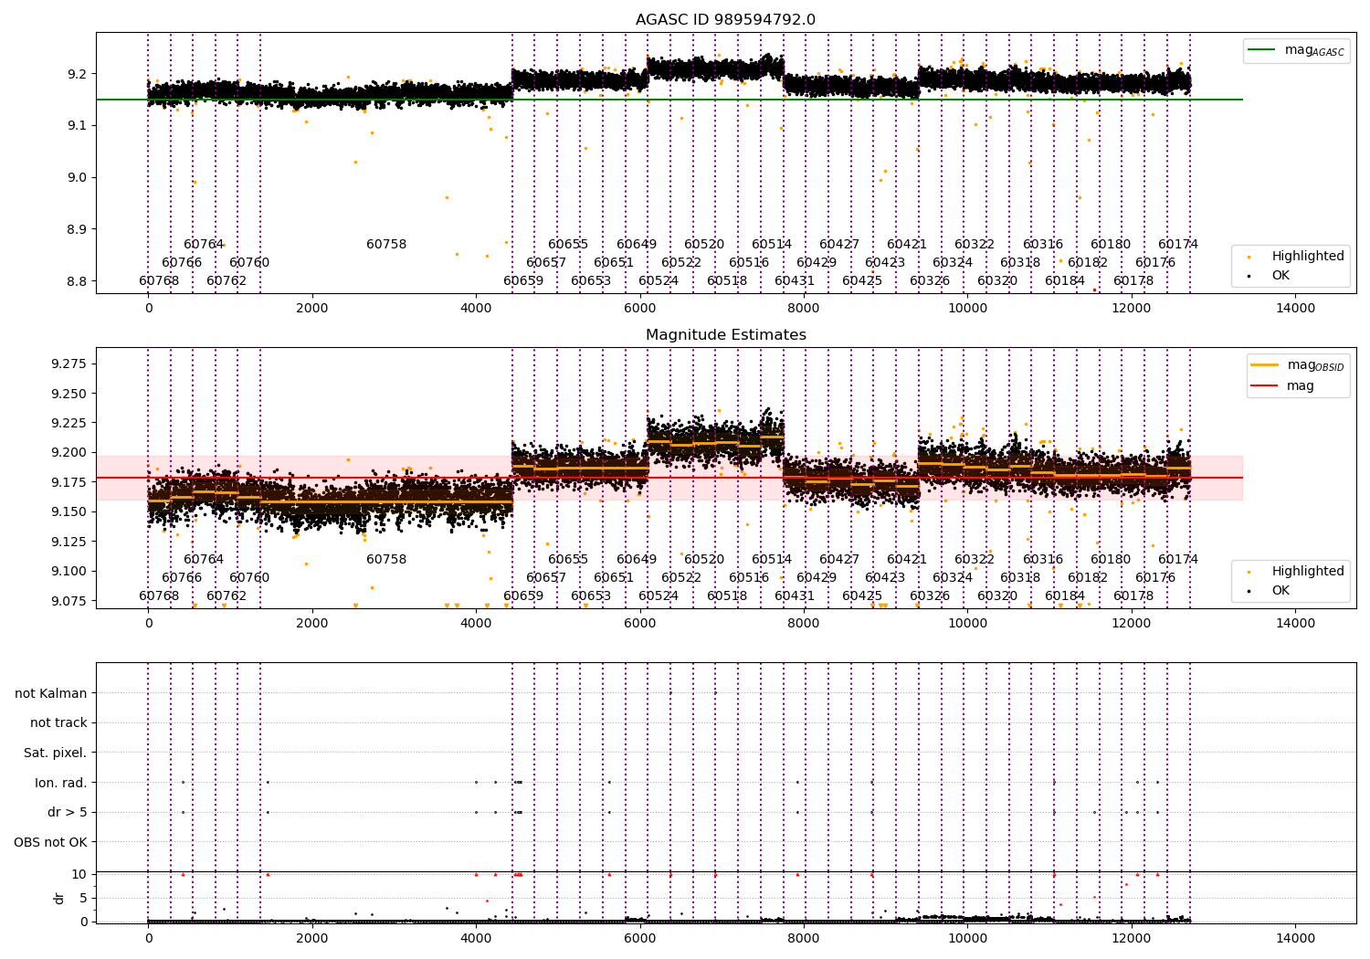Click the "not track" axis label
Viewport: 1370px width, 959px height.
pyautogui.click(x=58, y=722)
